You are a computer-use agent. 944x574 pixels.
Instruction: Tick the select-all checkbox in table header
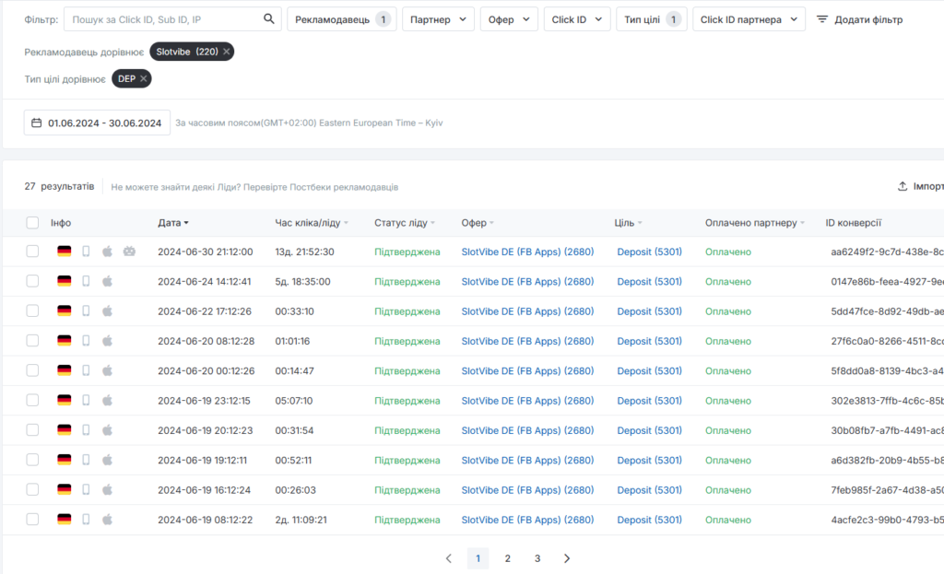(x=33, y=222)
